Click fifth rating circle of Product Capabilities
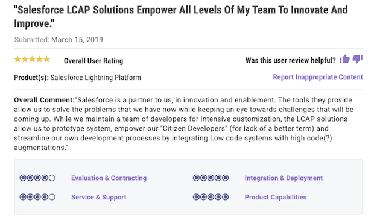Image resolution: width=377 pixels, height=218 pixels. click(x=225, y=197)
